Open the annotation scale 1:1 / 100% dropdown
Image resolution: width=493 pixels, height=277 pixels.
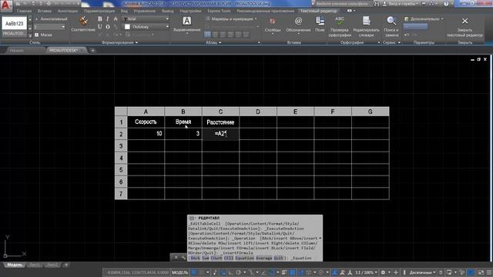tap(367, 272)
